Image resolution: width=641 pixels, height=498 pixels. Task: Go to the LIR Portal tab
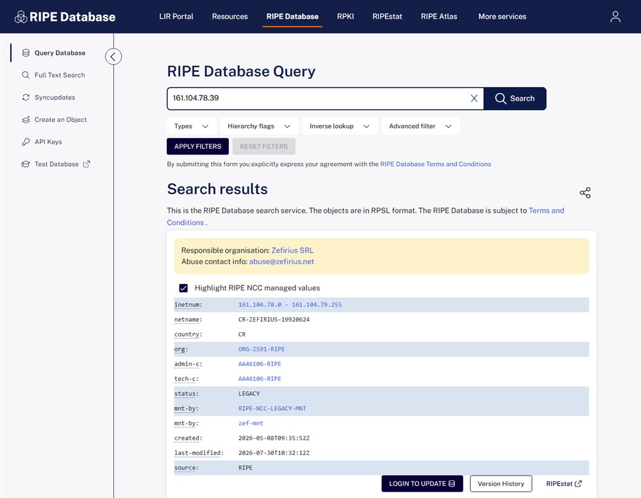tap(176, 17)
